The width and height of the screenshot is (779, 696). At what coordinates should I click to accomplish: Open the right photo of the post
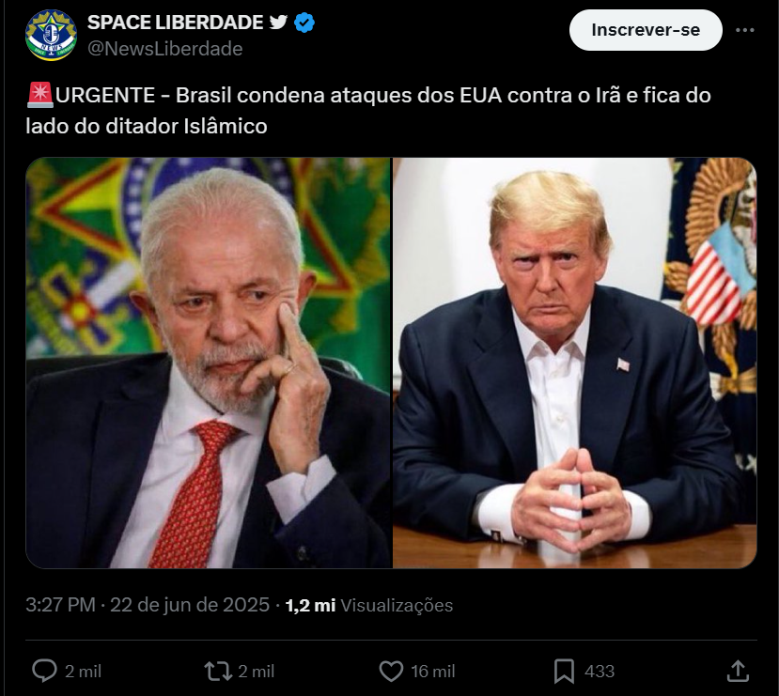click(575, 363)
